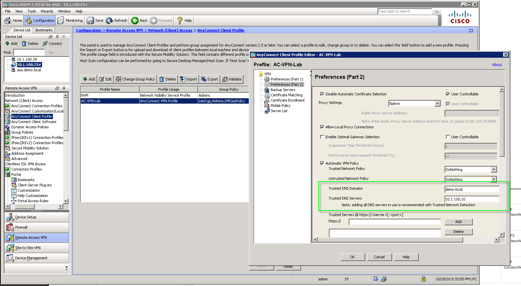Navigate Back in ASDM
This screenshot has width=521, height=286.
139,20
